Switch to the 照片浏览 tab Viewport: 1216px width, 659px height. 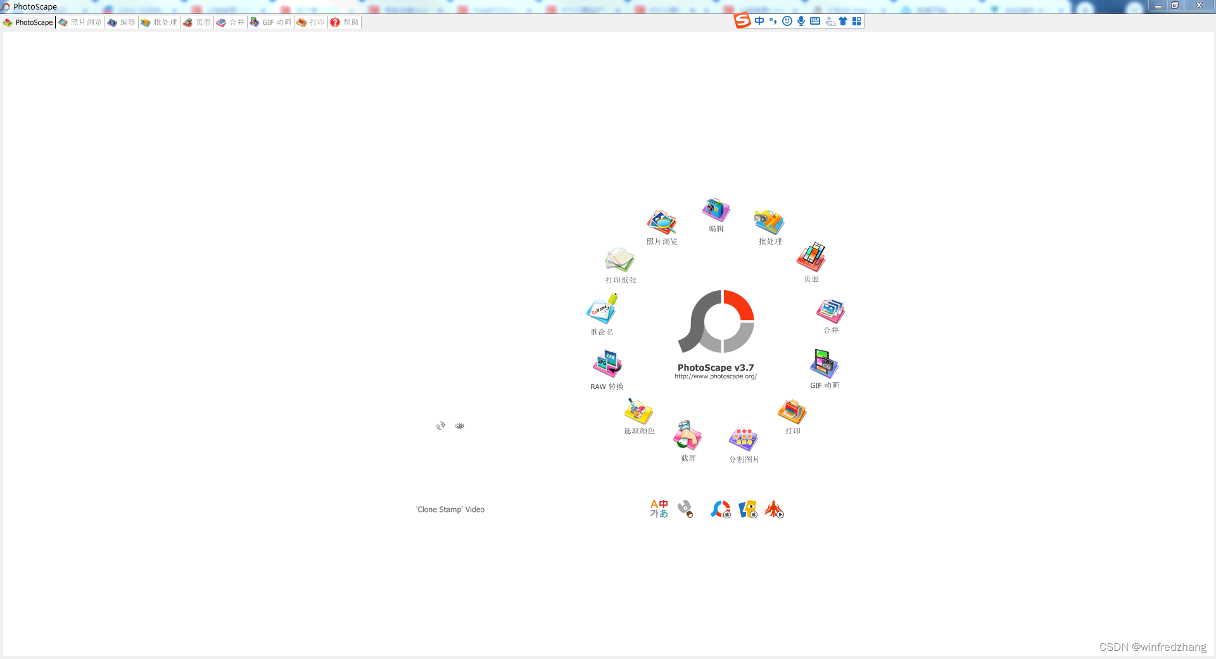click(80, 22)
